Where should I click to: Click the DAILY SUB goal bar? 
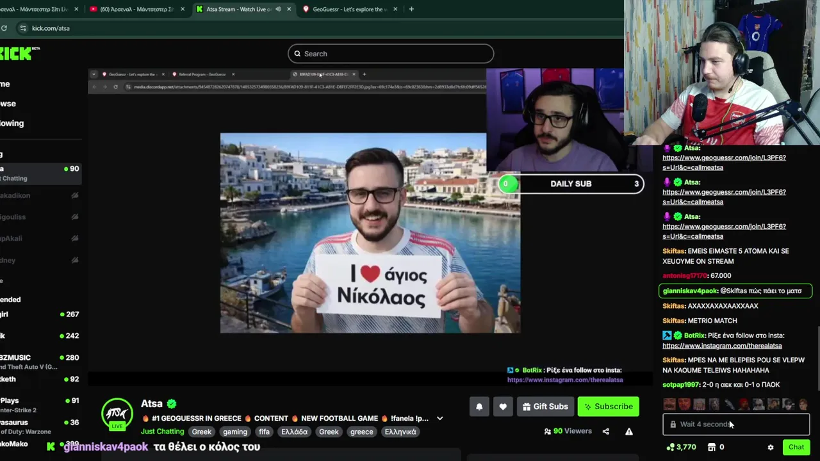(x=571, y=184)
